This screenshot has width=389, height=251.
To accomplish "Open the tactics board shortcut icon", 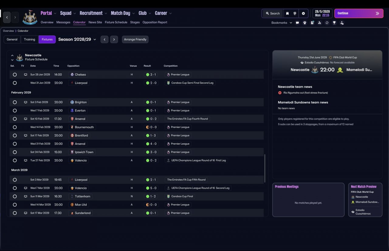I will 312,23.
